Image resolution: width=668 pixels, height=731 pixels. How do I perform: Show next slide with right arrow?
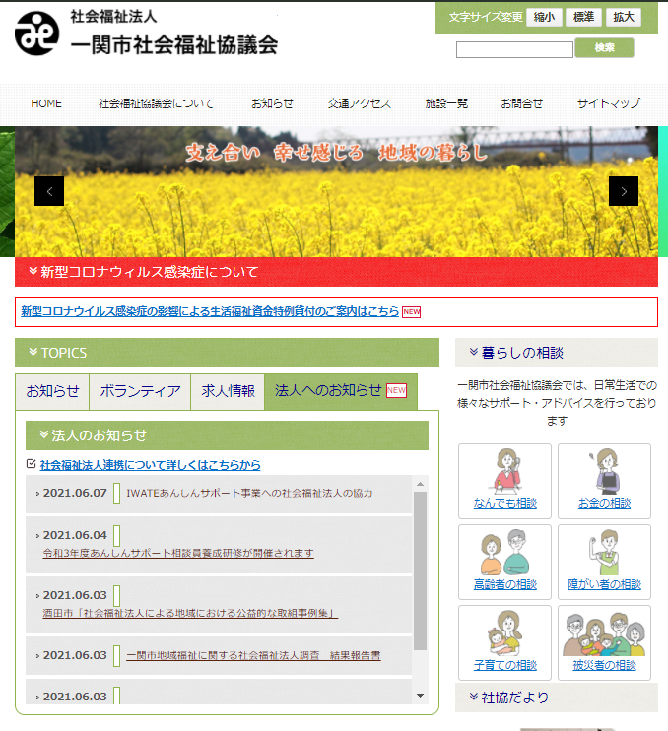tap(624, 191)
